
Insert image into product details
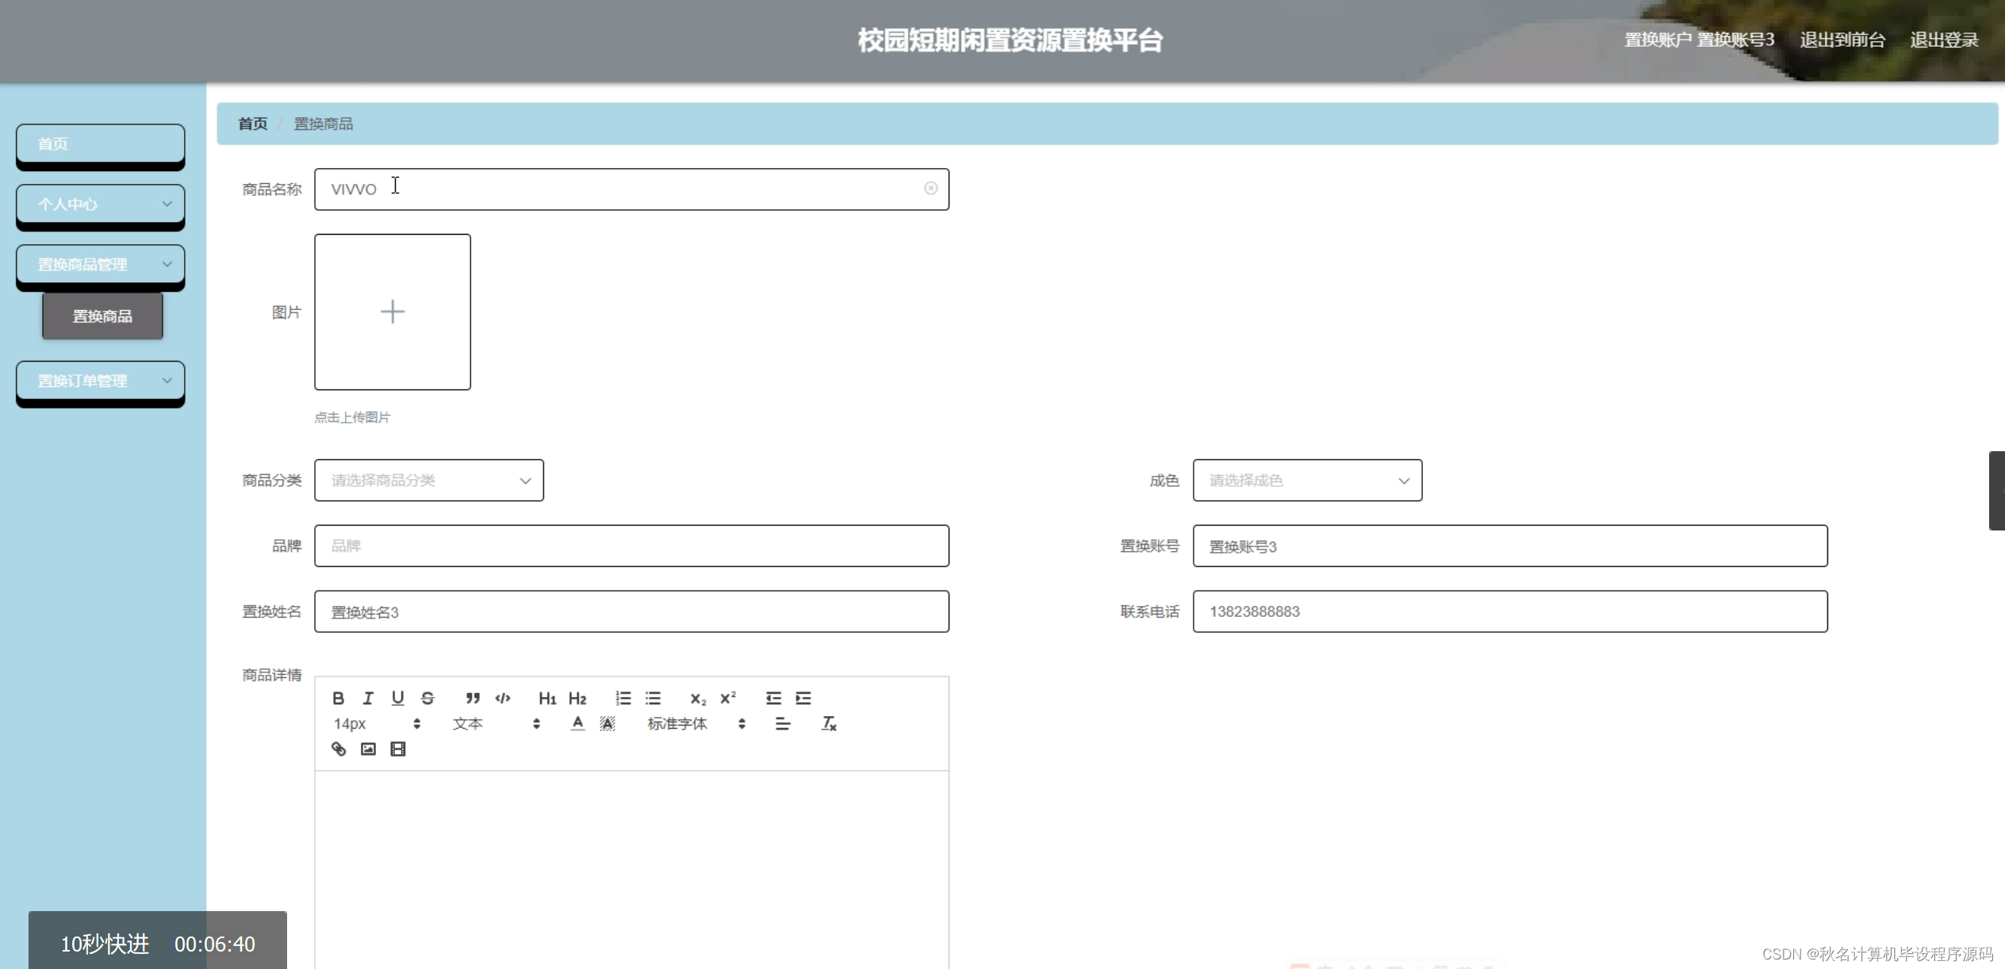(x=368, y=749)
